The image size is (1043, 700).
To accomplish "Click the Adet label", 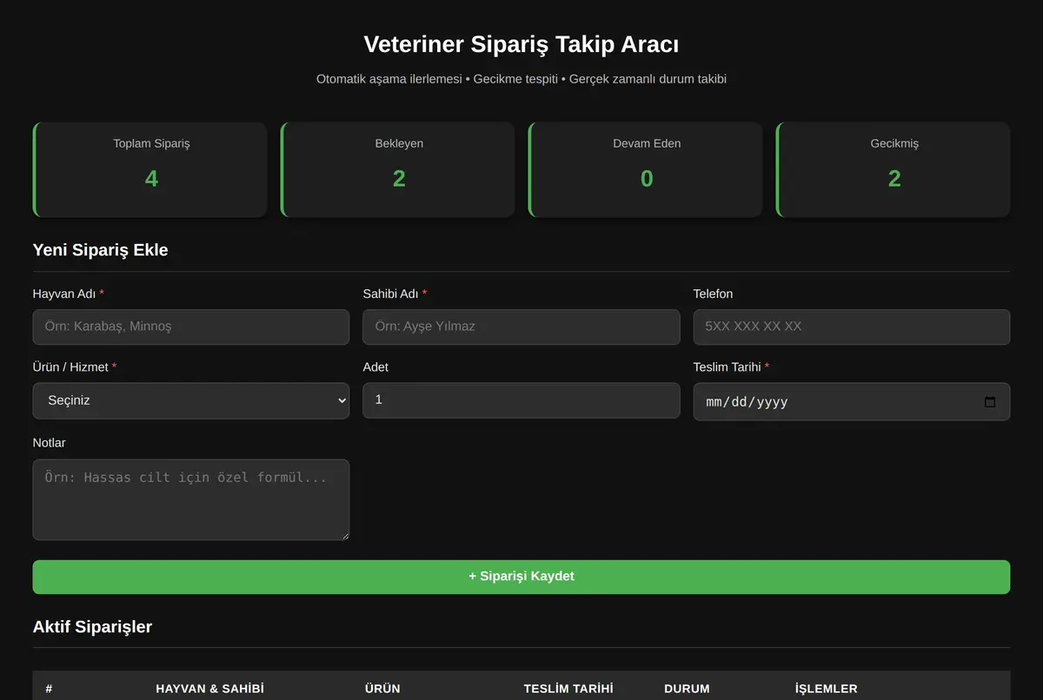I will pos(375,367).
